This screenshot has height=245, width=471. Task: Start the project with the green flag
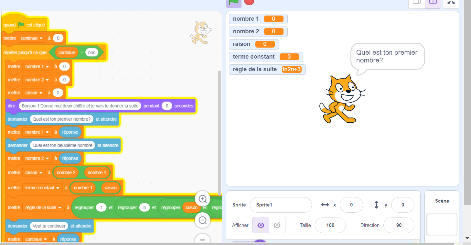233,2
